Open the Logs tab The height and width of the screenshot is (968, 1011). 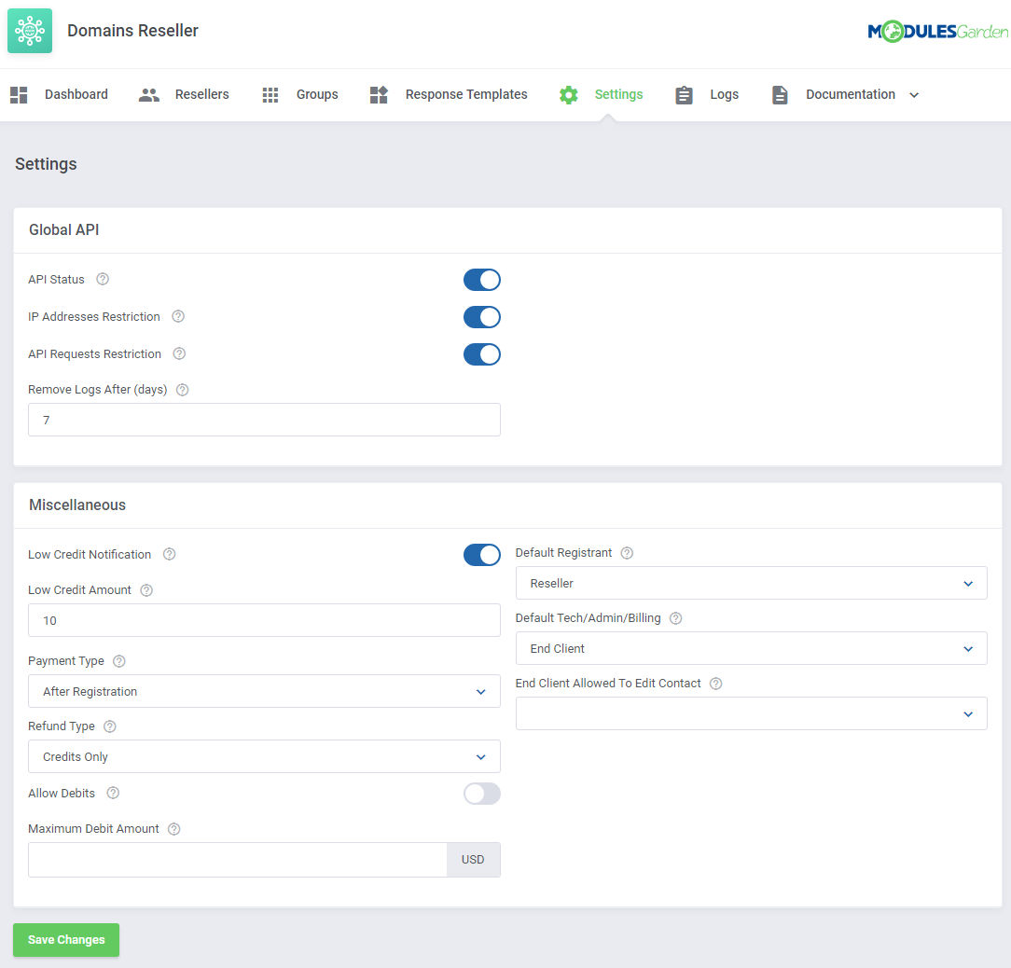[x=724, y=94]
